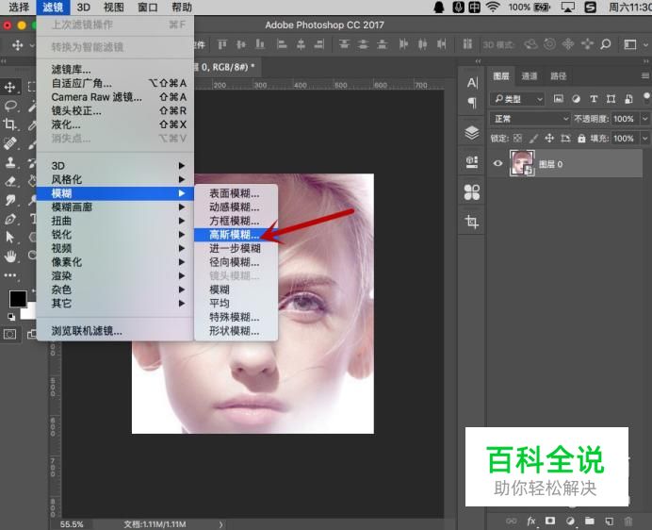The image size is (652, 530).
Task: Toggle lock transparent pixels icon
Action: pyautogui.click(x=517, y=139)
